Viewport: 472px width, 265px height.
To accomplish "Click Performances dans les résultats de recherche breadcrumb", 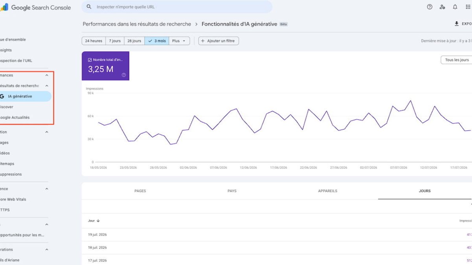I will [137, 24].
